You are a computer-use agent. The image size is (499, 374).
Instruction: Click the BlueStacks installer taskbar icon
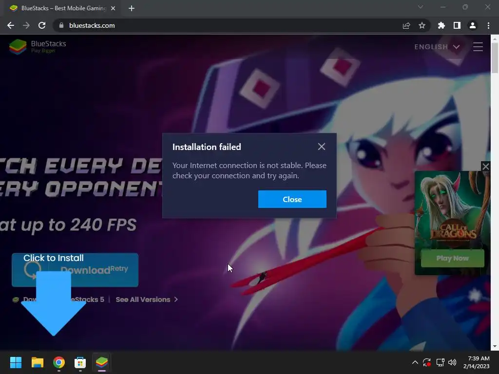pos(102,362)
